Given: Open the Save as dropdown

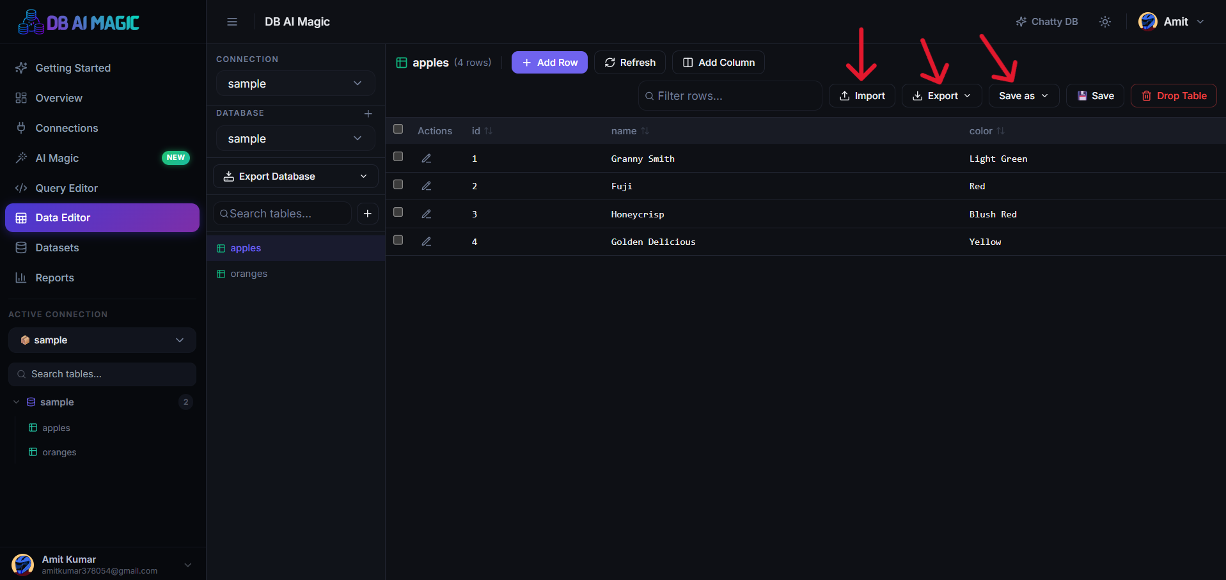Looking at the screenshot, I should 1024,96.
